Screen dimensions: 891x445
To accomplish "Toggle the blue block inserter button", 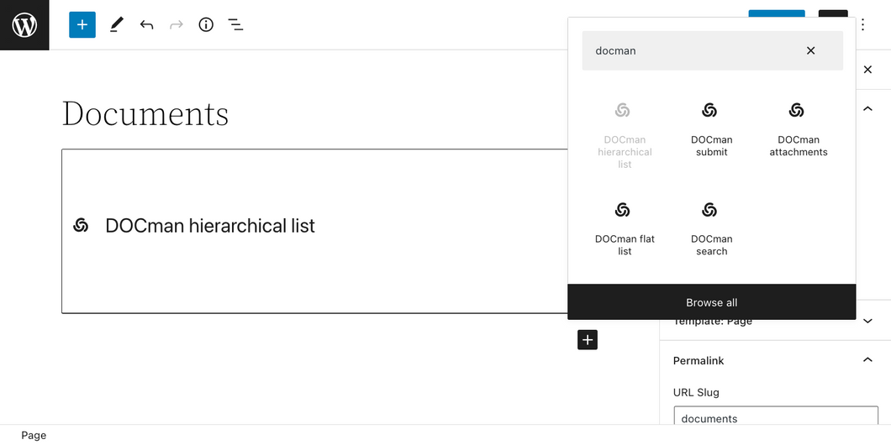I will pyautogui.click(x=82, y=25).
